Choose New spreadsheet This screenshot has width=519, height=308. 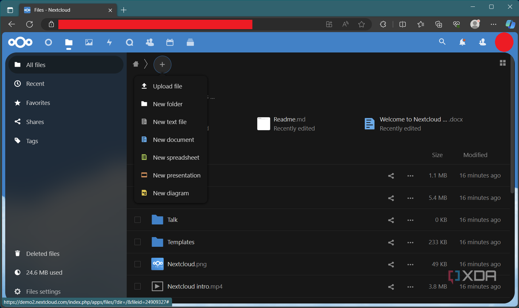click(171, 158)
